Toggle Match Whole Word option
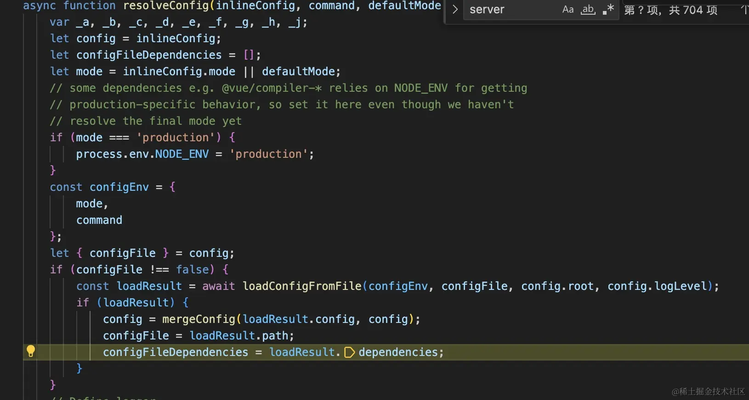749x400 pixels. point(588,9)
